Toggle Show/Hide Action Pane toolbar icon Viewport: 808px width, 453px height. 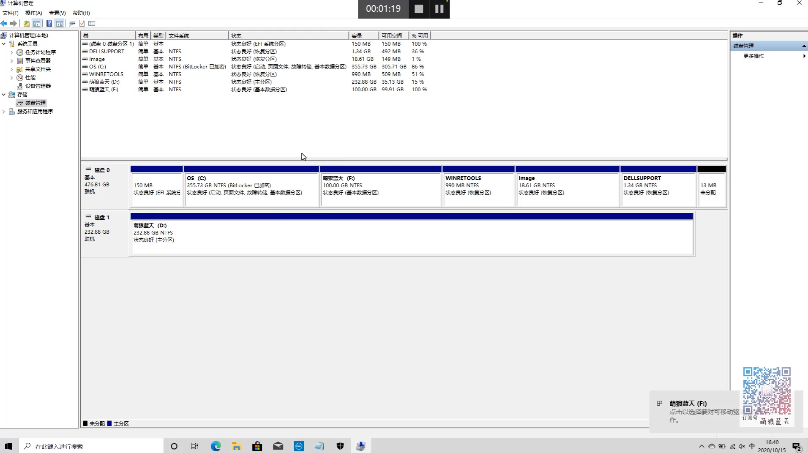(x=60, y=24)
